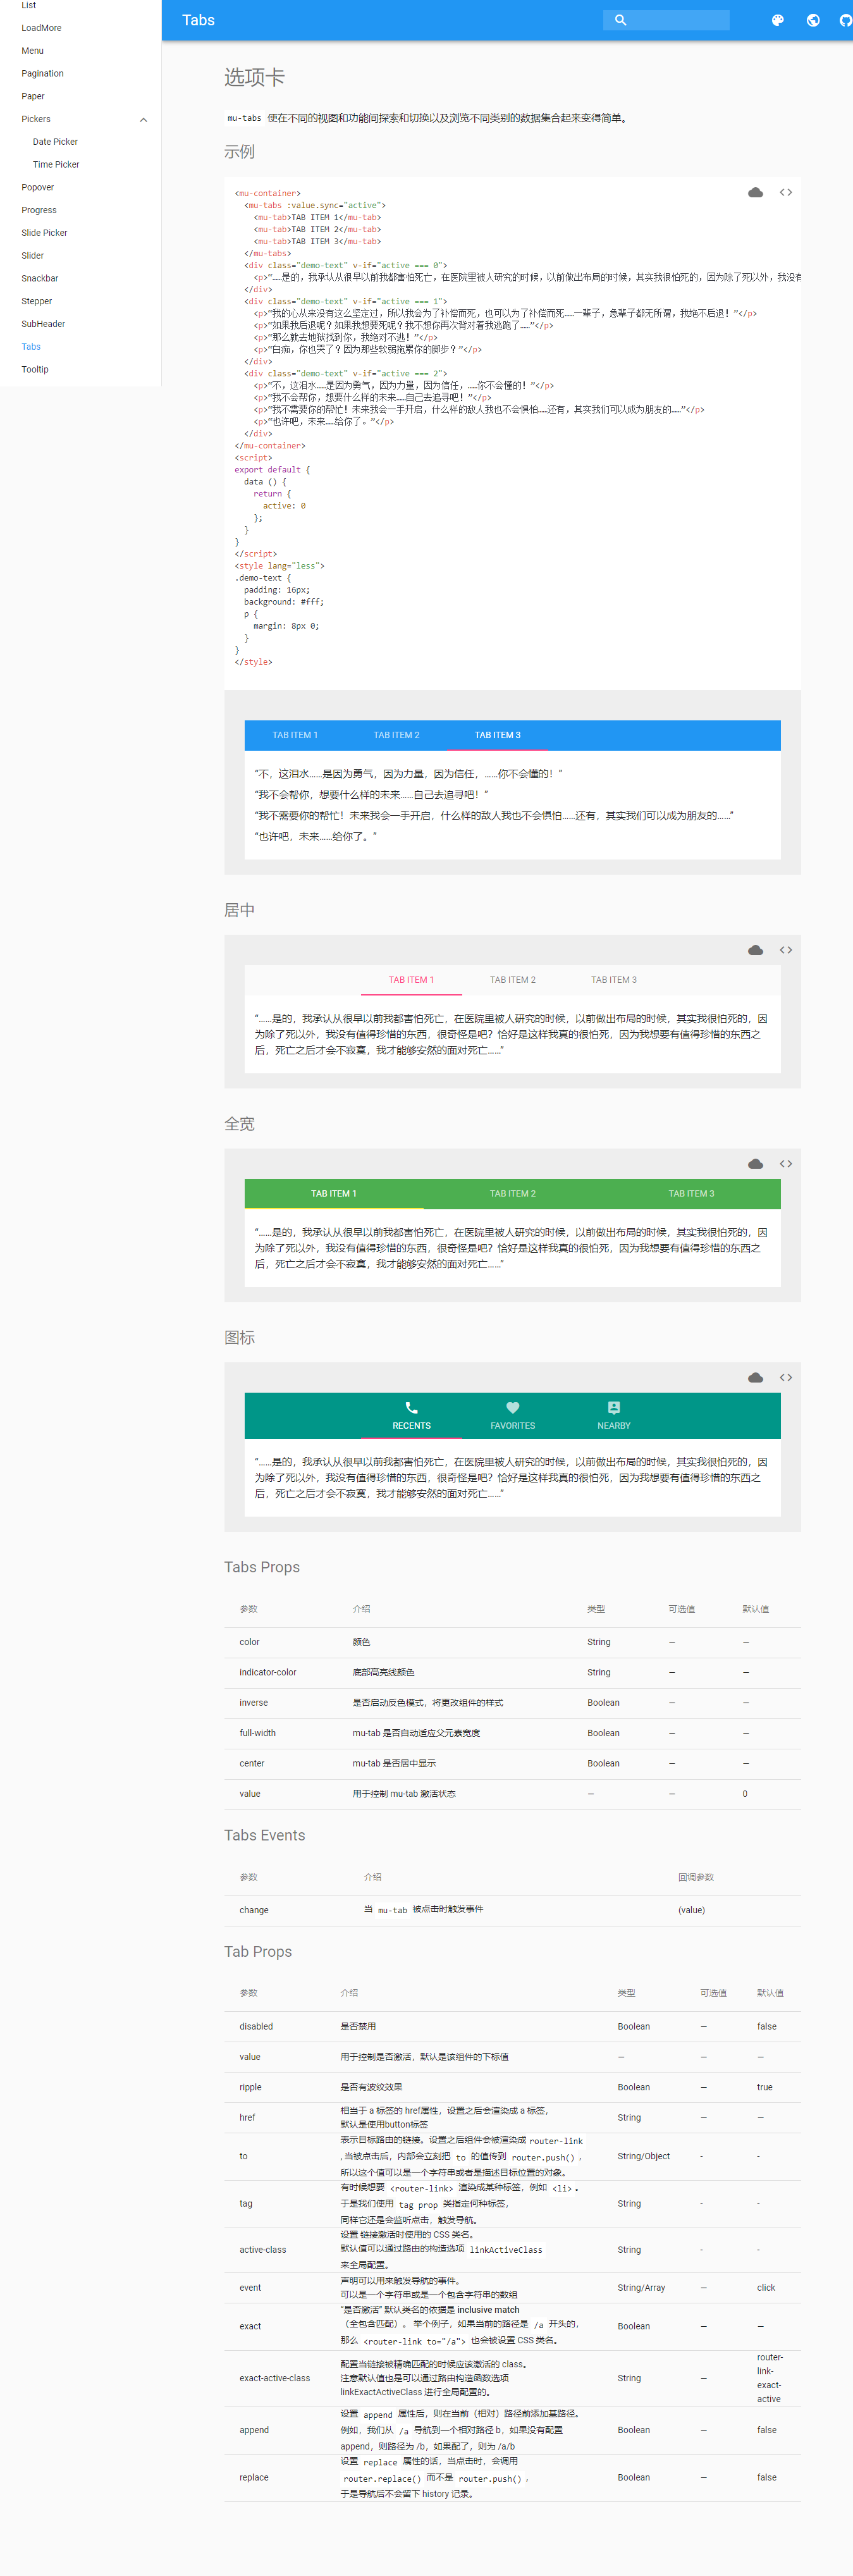Click 'full-width' parameter cell
The image size is (853, 2576).
tap(257, 1733)
